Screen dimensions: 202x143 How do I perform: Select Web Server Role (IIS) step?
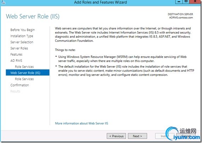[28, 73]
